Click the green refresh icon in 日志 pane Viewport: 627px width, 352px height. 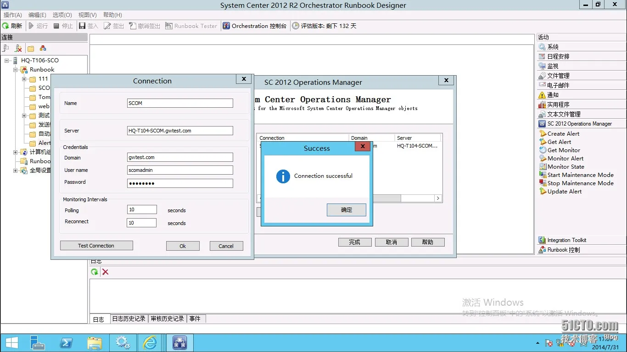tap(95, 272)
